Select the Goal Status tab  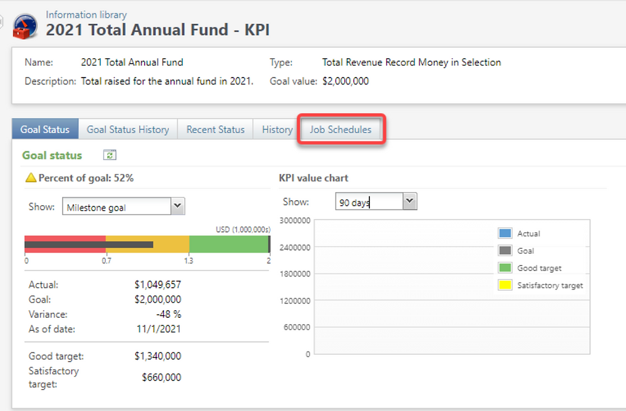pos(44,129)
